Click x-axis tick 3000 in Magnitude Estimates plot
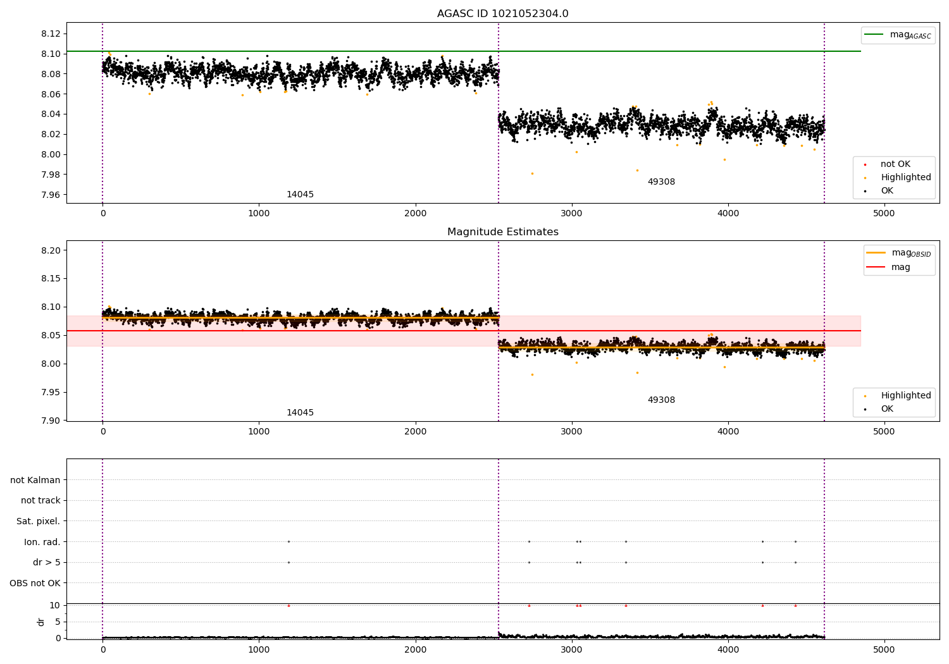Viewport: 949px width, 664px height. click(572, 432)
